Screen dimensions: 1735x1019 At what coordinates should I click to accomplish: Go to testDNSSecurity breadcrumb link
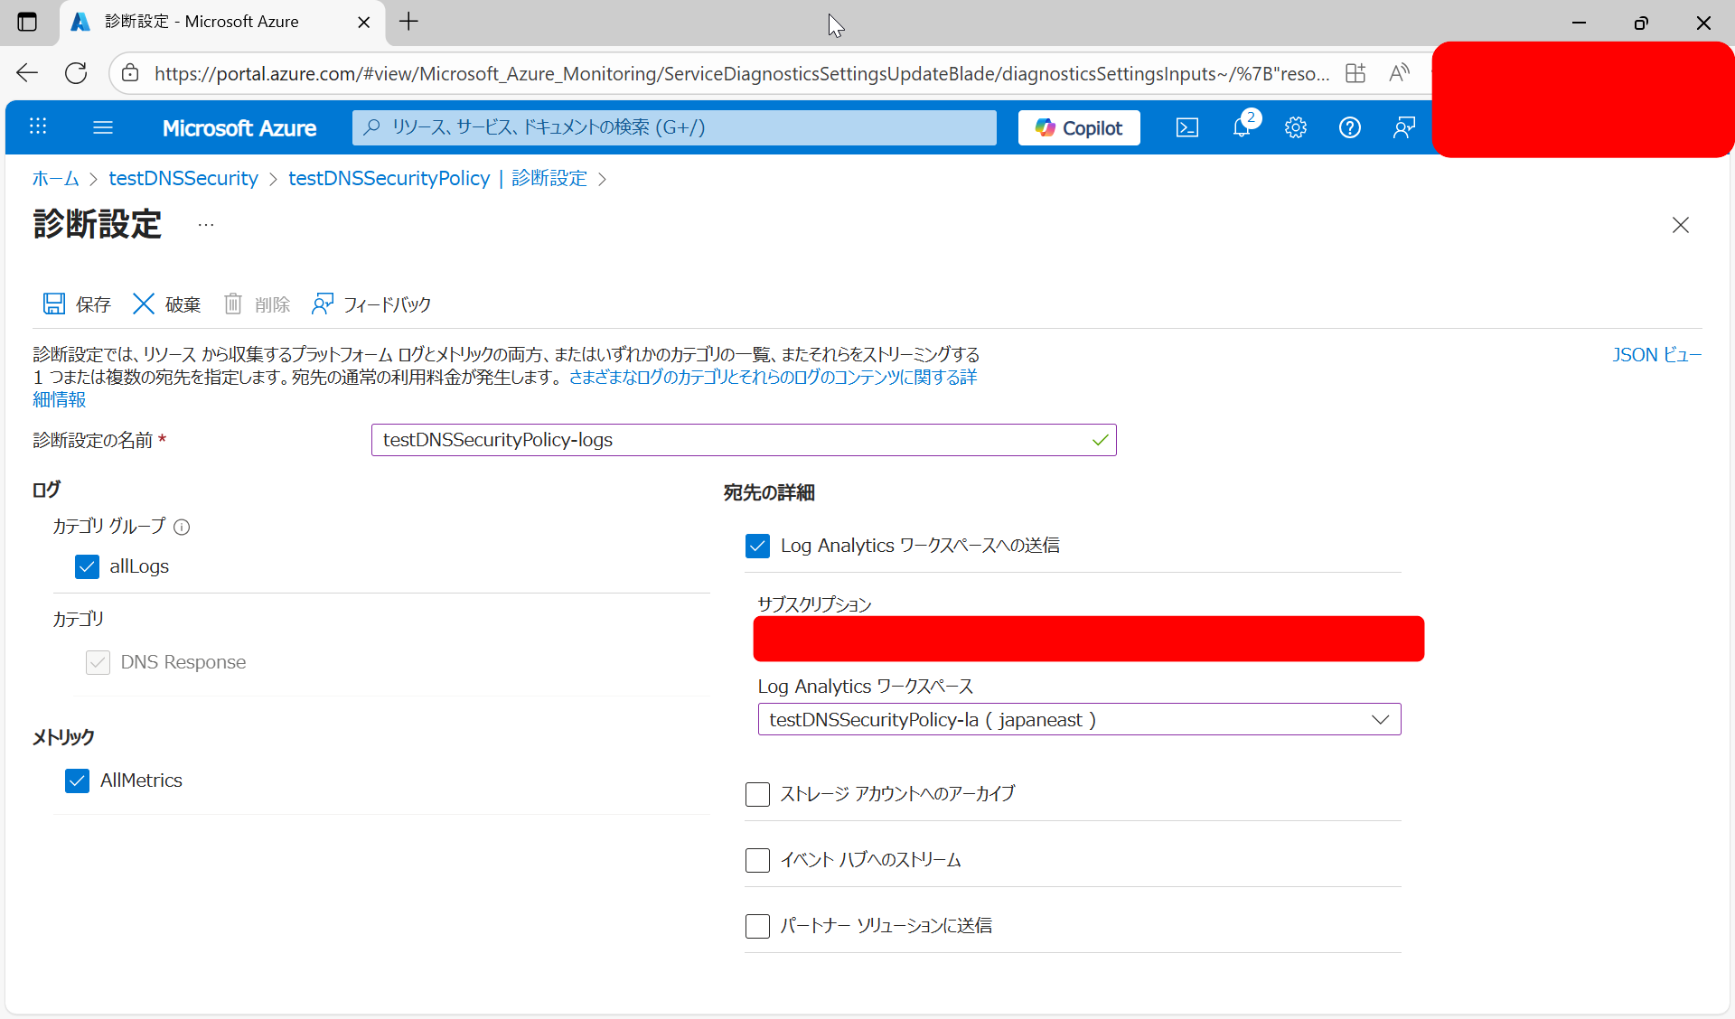(183, 179)
